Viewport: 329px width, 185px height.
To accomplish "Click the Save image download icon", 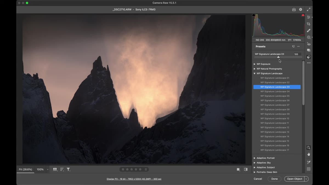I will 294,9.
